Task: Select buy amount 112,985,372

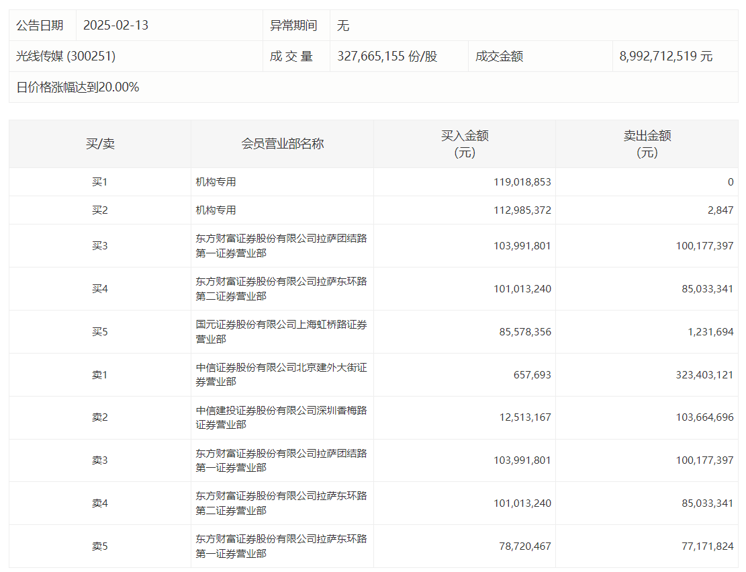Action: coord(522,210)
